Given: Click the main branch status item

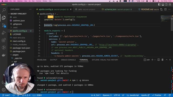Looking at the screenshot, I should click(x=6, y=95).
